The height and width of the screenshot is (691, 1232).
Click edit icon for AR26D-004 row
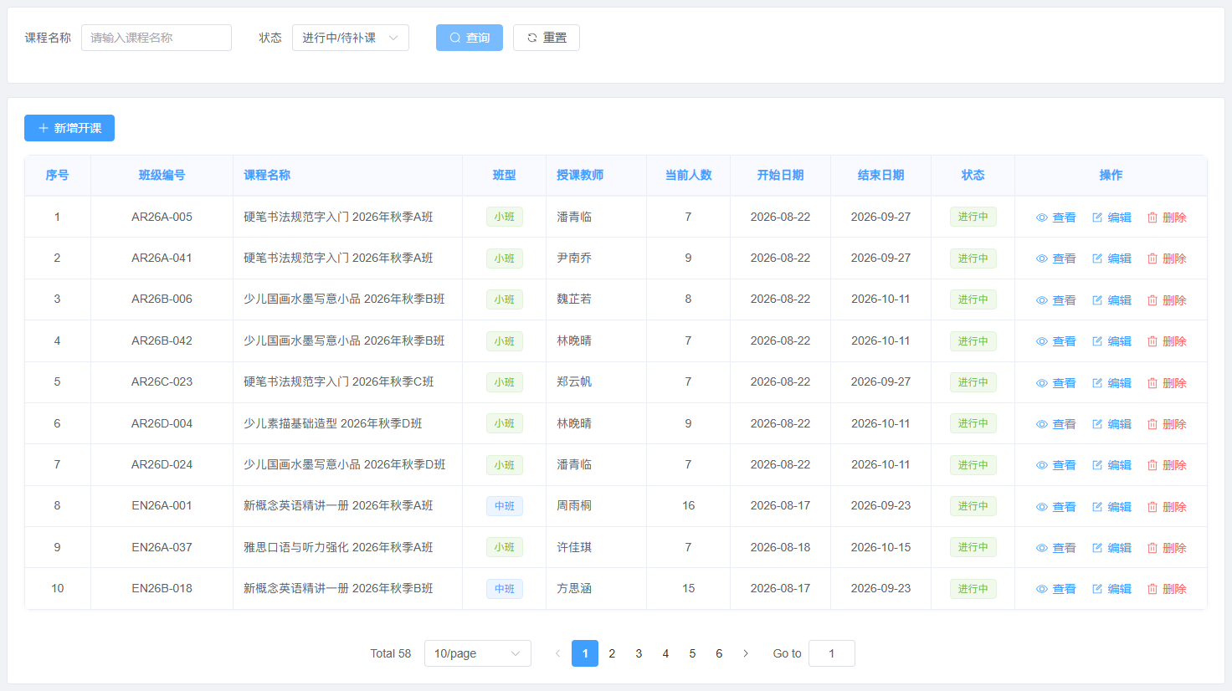coord(1097,424)
